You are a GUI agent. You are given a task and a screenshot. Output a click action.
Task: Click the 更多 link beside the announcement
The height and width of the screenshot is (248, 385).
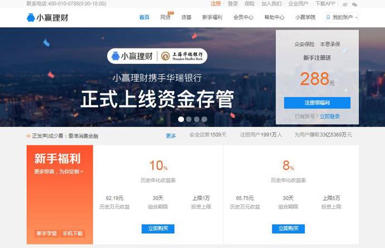click(x=171, y=135)
